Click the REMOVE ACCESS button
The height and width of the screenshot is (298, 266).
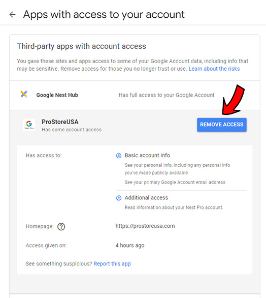click(222, 125)
